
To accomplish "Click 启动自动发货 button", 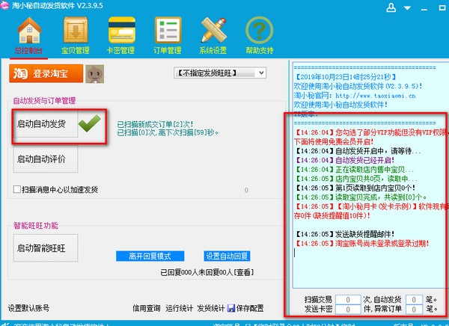I will 46,125.
